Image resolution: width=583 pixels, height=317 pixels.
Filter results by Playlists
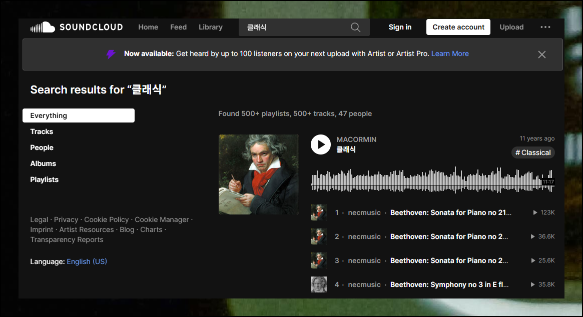point(44,179)
